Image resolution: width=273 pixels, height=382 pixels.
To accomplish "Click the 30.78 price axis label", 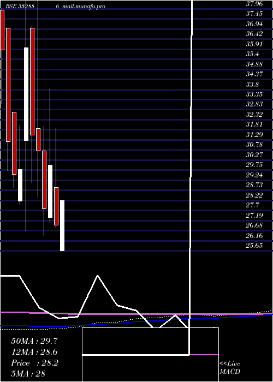I will tap(254, 145).
